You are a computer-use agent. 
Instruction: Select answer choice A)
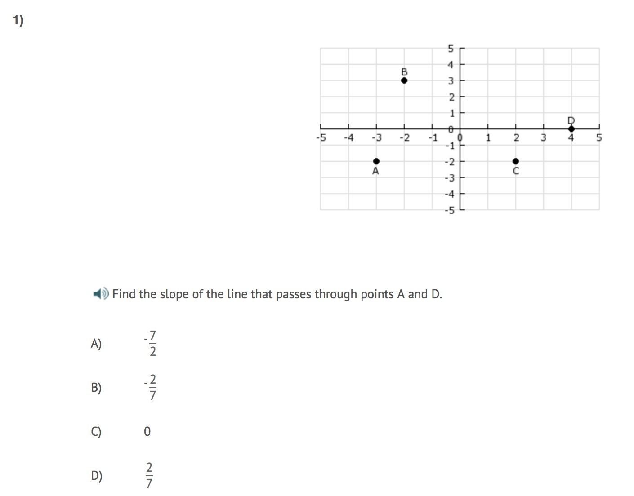(96, 344)
